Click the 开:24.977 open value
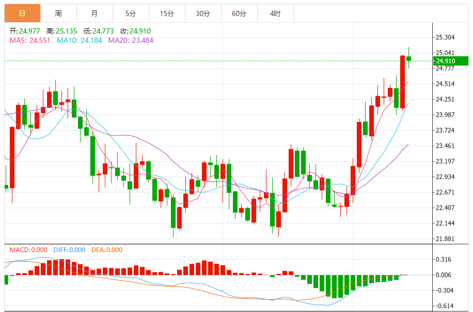The image size is (473, 312). click(x=25, y=31)
